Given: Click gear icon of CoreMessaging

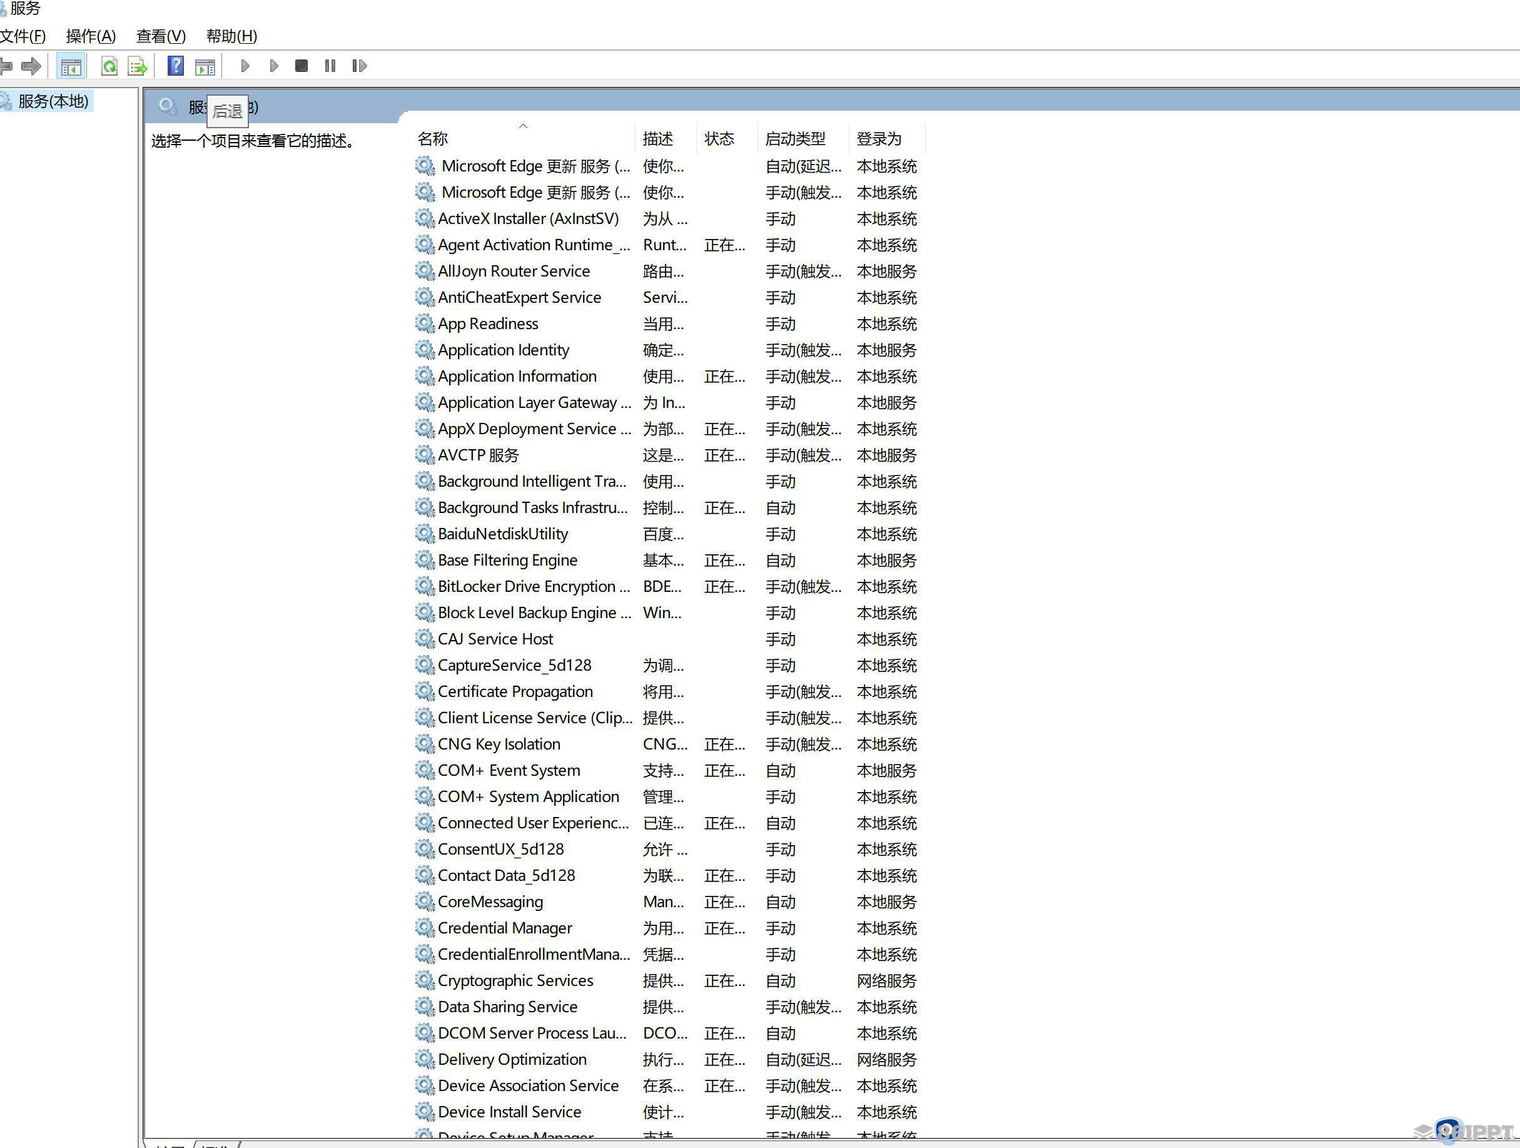Looking at the screenshot, I should pos(425,902).
